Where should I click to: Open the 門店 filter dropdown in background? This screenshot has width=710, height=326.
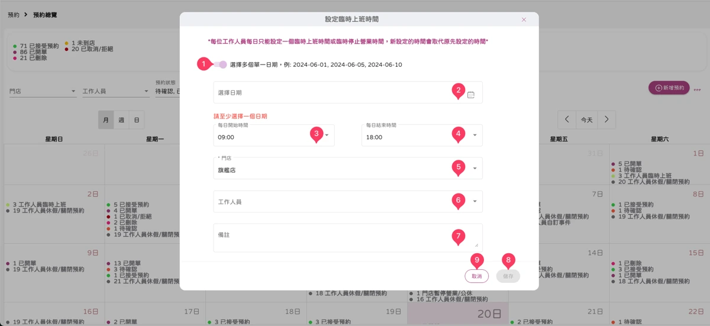coord(43,91)
